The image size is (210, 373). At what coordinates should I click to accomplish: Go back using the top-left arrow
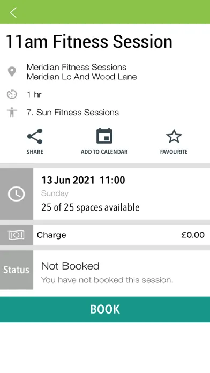(13, 12)
